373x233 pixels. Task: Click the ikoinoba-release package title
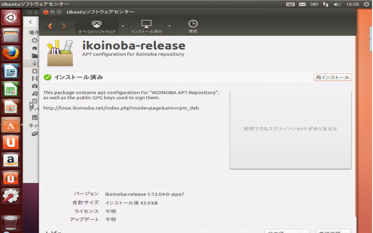coord(134,45)
